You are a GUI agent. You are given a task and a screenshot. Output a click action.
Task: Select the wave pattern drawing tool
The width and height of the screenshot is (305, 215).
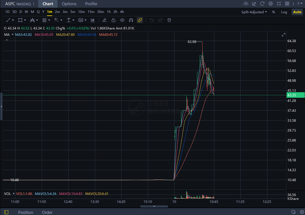tap(32, 20)
